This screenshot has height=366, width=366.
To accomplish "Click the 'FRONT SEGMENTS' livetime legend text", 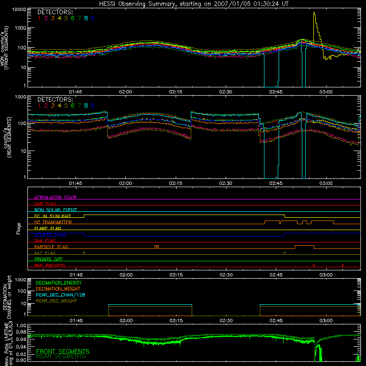I will click(x=63, y=351).
